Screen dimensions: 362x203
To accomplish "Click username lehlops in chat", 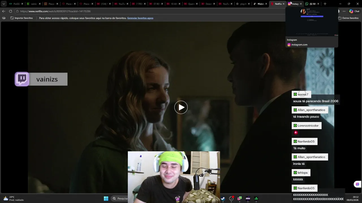I will pos(302,173).
